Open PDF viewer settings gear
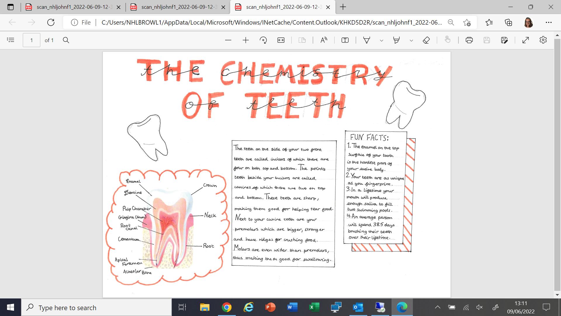 (543, 40)
